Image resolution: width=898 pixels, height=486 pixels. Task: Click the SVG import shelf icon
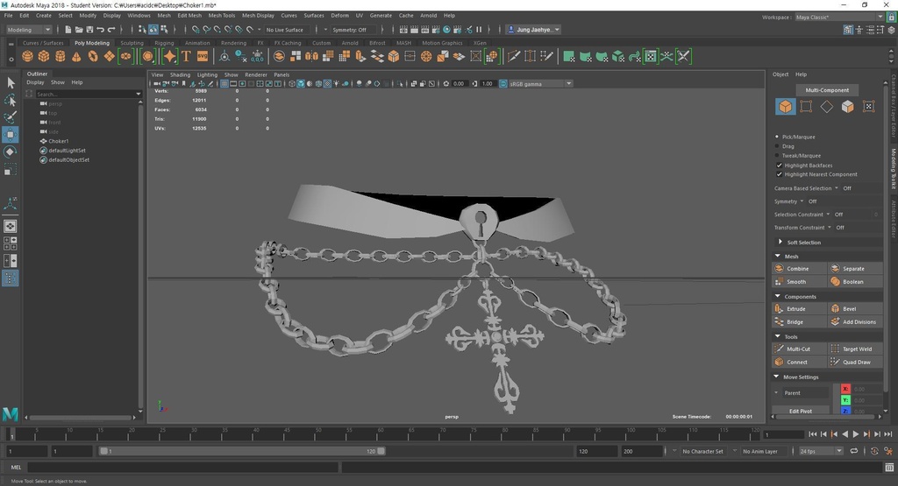tap(203, 56)
